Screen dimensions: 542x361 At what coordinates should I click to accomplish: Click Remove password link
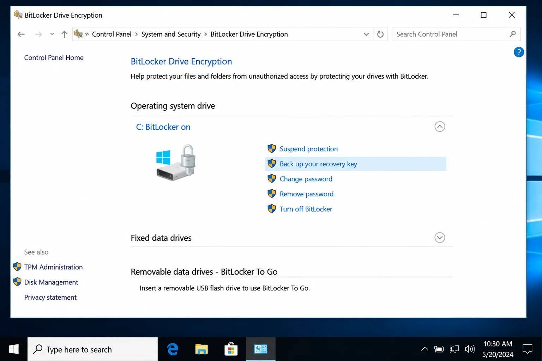(307, 194)
